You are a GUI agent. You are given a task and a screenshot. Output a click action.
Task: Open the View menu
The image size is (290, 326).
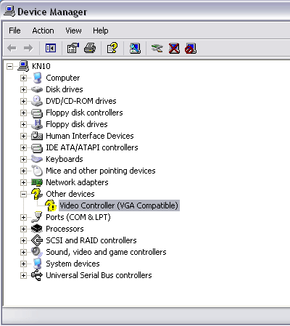coord(73,30)
